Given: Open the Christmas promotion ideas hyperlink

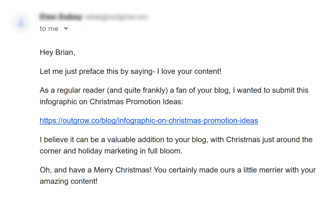Looking at the screenshot, I should tap(148, 120).
